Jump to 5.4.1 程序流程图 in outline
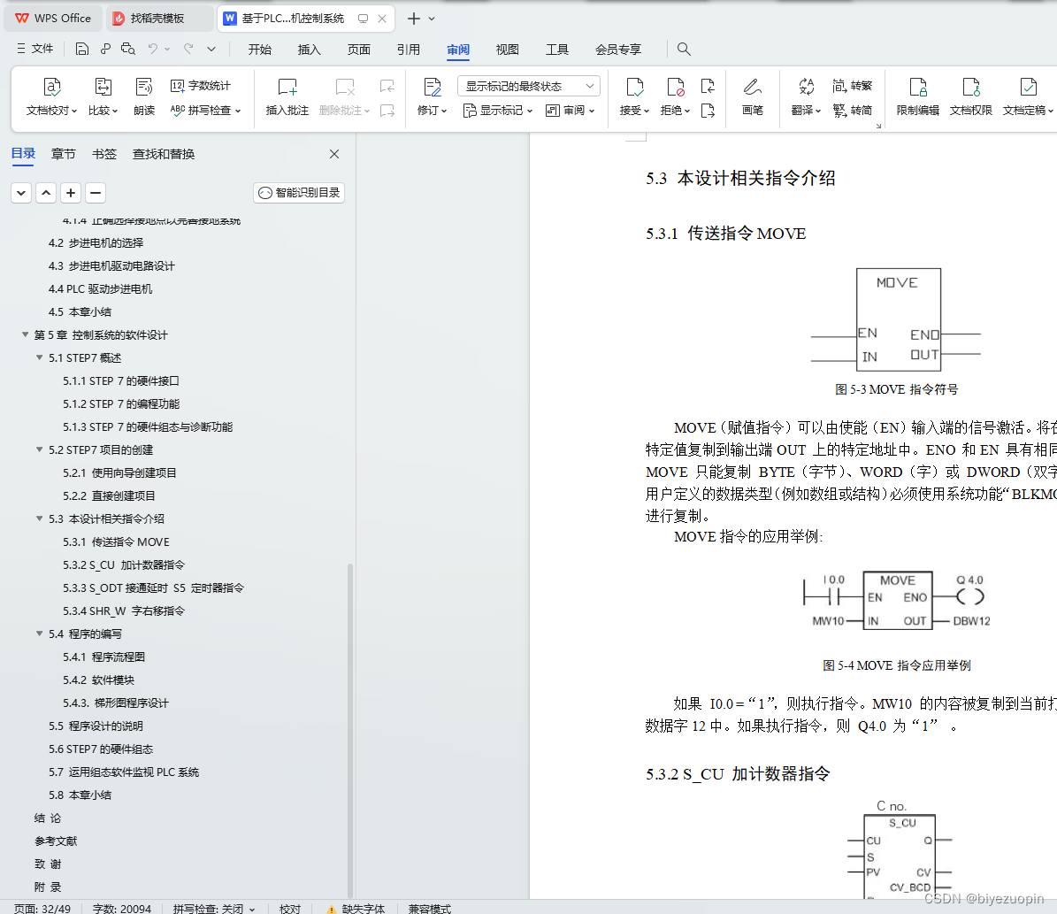This screenshot has width=1057, height=914. [x=103, y=657]
